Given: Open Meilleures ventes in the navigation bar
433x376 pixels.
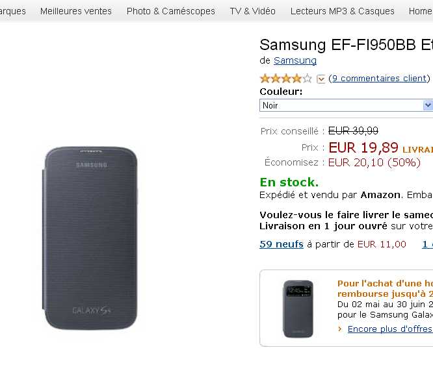Looking at the screenshot, I should (76, 11).
